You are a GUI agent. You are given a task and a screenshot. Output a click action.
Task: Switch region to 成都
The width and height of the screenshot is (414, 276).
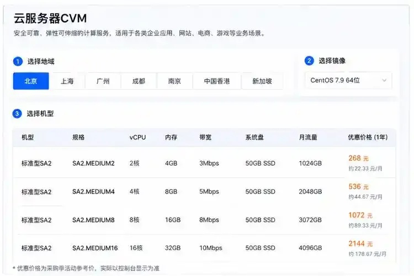[139, 81]
